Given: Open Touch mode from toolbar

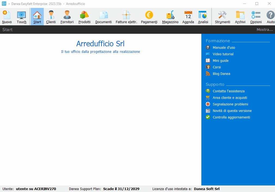Looking at the screenshot, I should coord(21,17).
